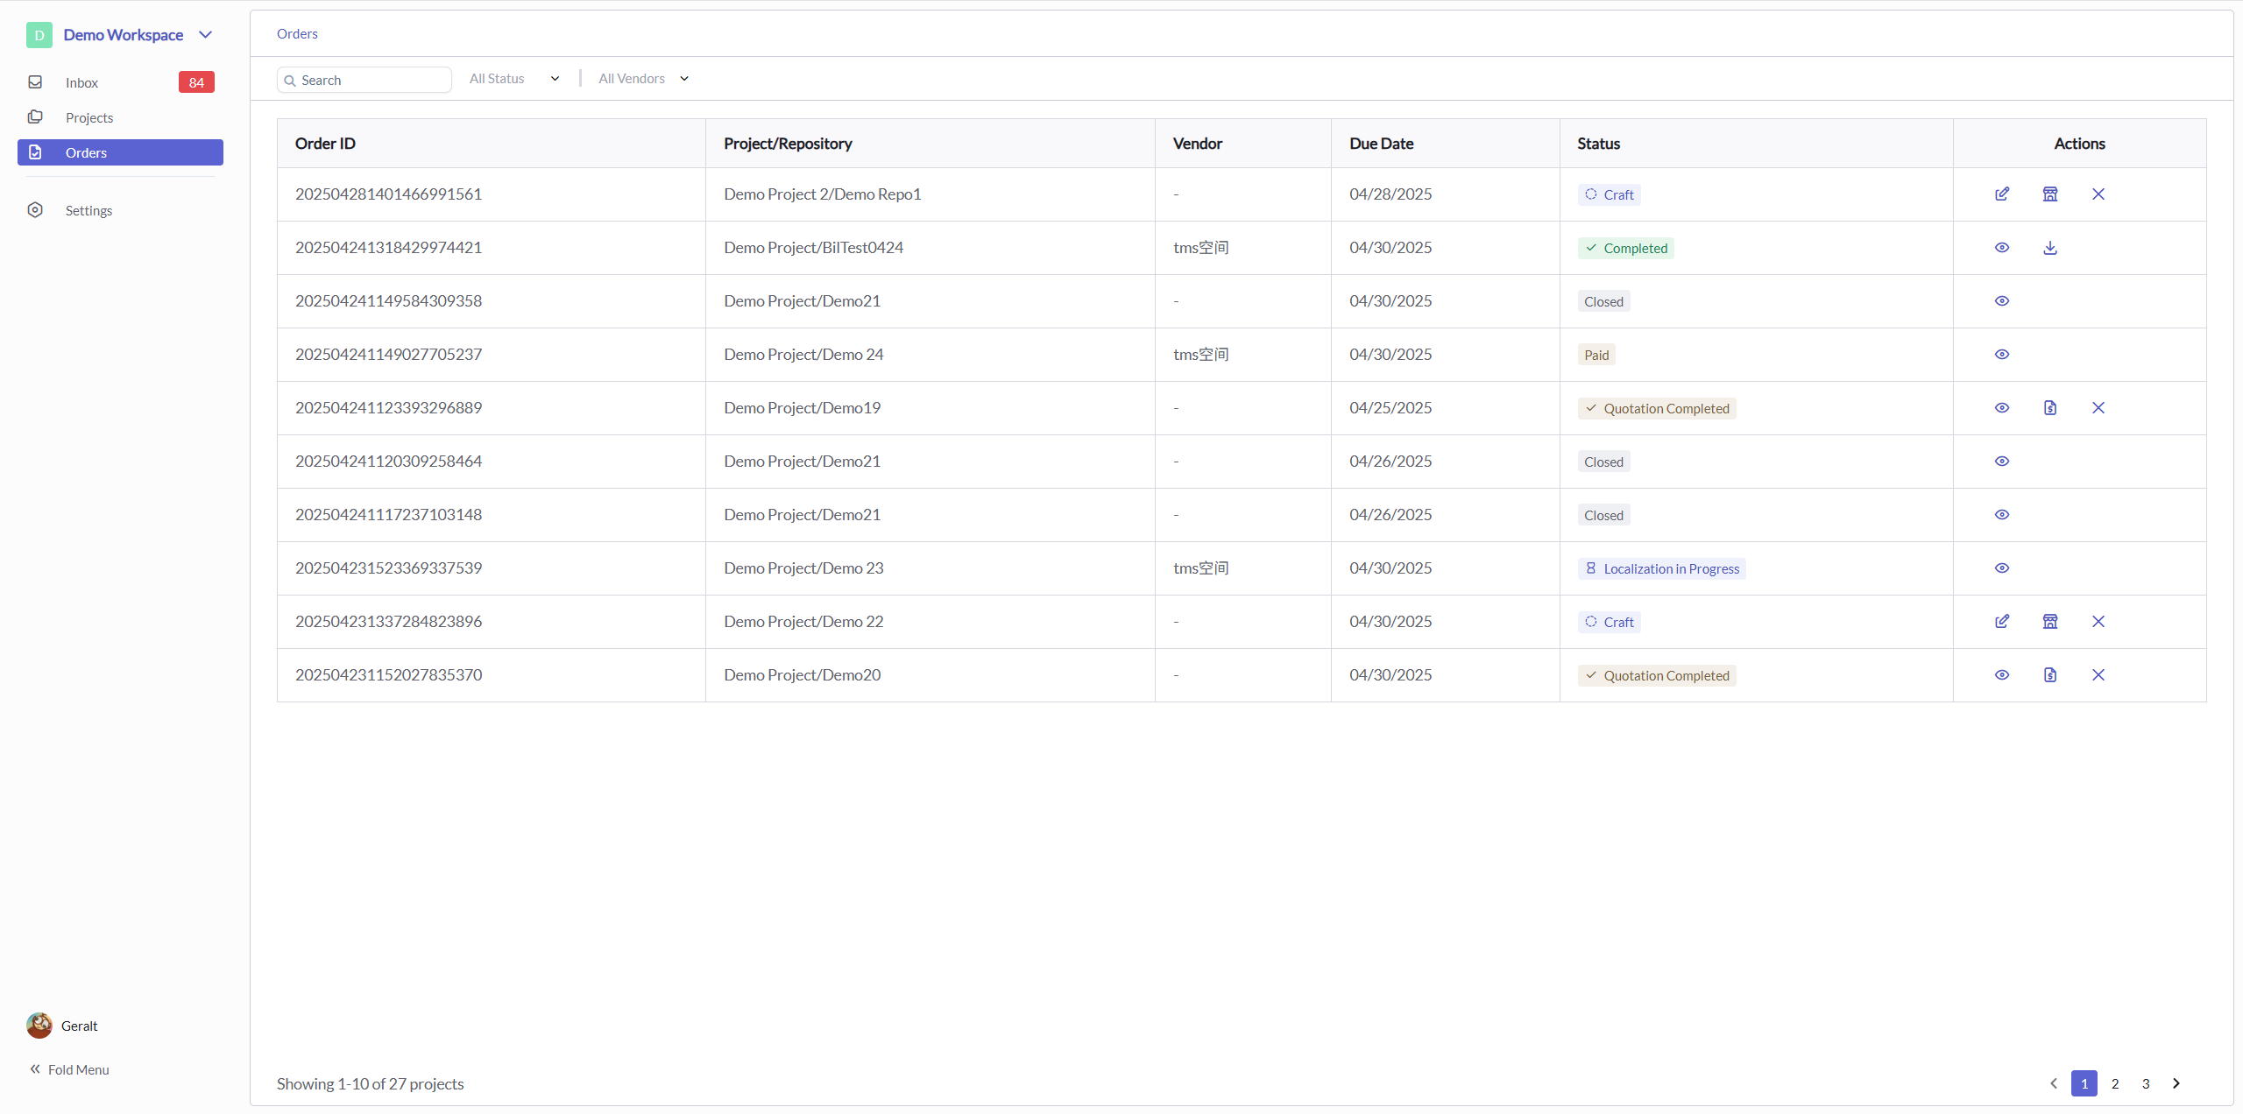2243x1114 pixels.
Task: Open Inbox in the sidebar
Action: tap(81, 82)
